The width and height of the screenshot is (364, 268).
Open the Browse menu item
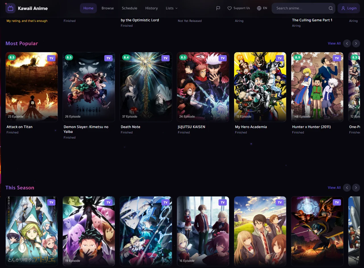point(107,8)
